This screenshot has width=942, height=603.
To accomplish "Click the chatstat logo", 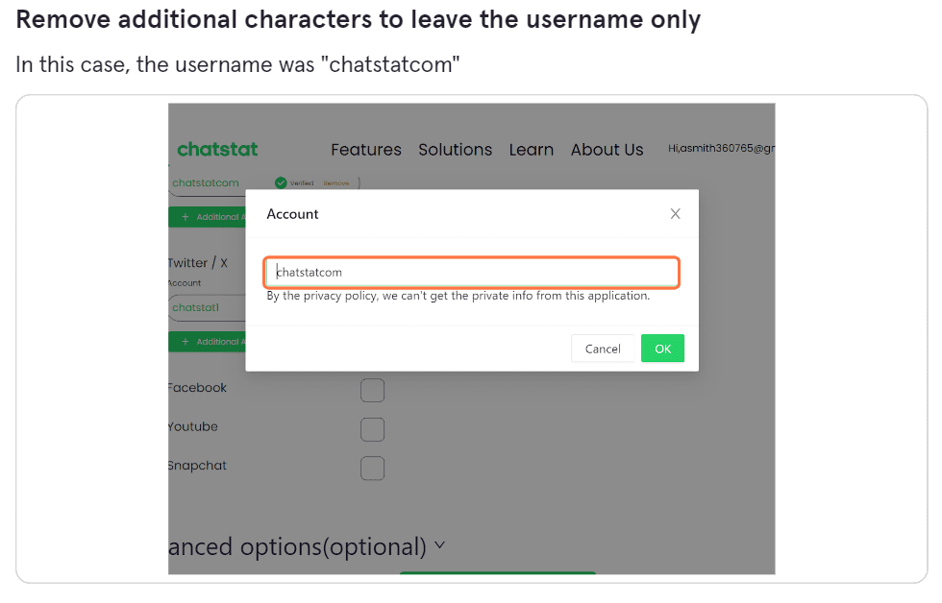I will click(x=217, y=149).
